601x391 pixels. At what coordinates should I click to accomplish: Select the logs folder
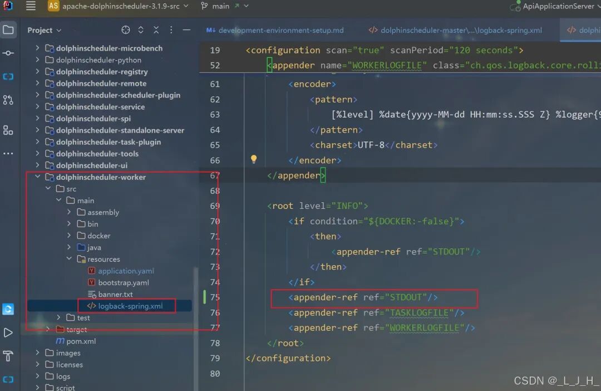(x=63, y=377)
